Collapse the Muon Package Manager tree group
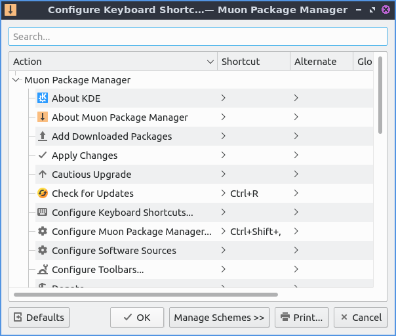The height and width of the screenshot is (336, 396). click(16, 80)
